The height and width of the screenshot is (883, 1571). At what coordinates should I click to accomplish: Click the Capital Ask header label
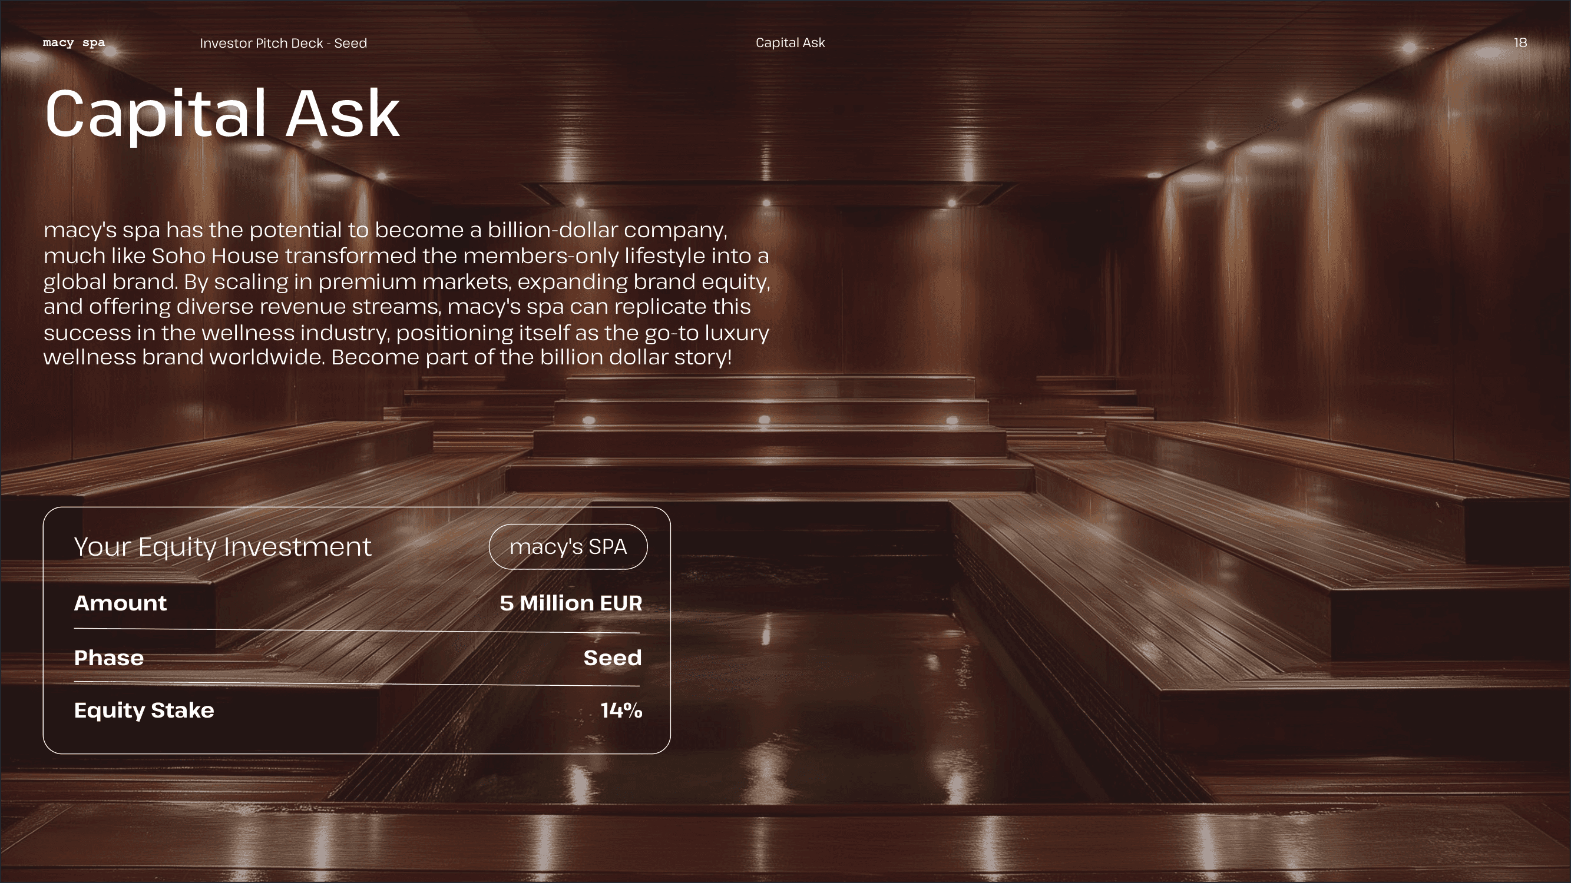[790, 42]
